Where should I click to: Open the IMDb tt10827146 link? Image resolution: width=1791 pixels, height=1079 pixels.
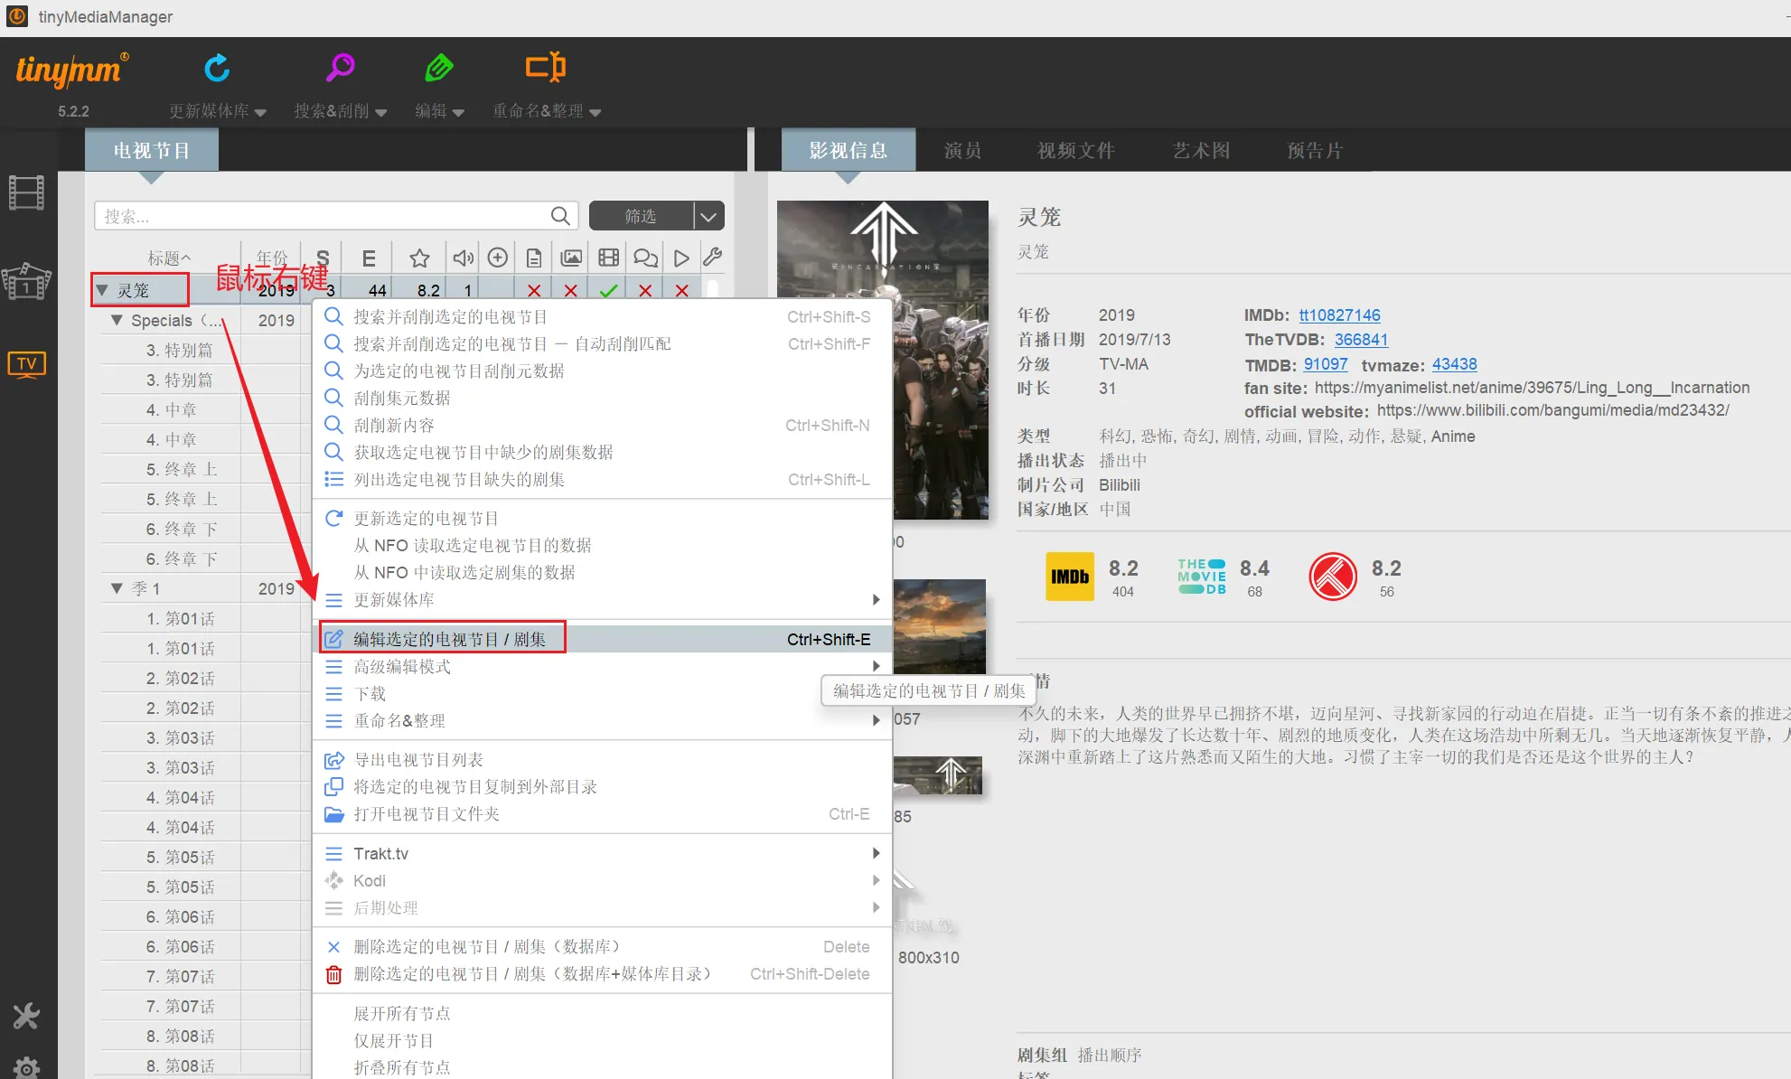(1339, 315)
